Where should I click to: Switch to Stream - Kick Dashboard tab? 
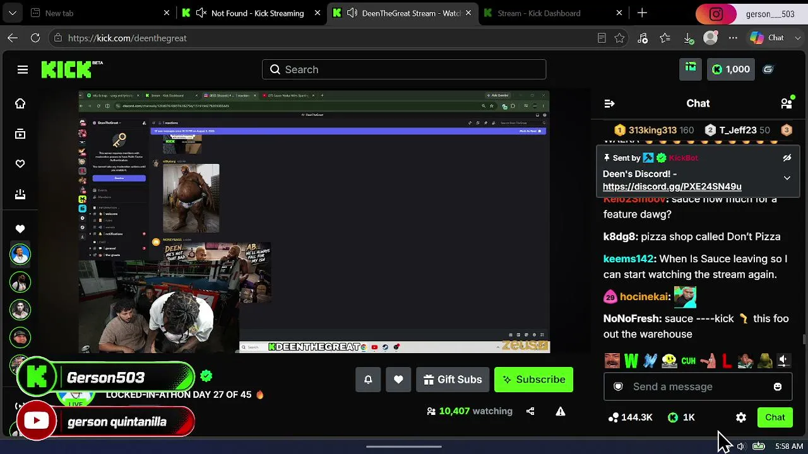553,13
